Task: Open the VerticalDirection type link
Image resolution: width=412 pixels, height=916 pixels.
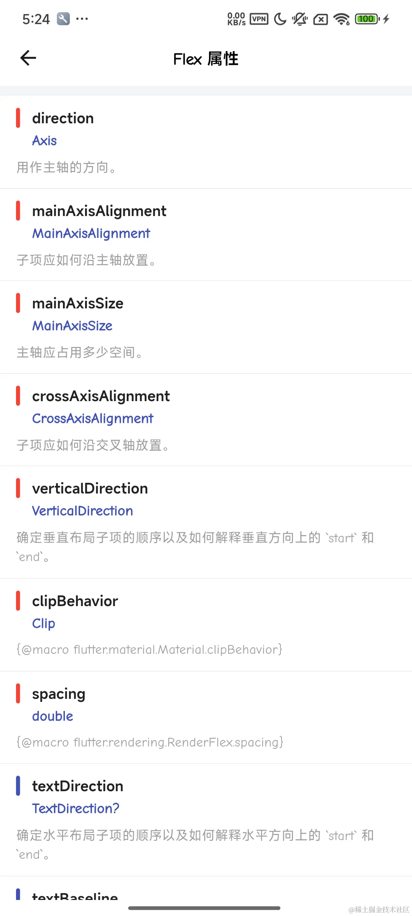Action: 82,511
